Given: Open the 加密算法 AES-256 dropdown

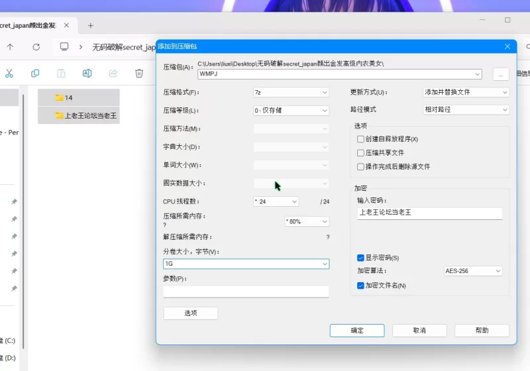Looking at the screenshot, I should tap(472, 271).
